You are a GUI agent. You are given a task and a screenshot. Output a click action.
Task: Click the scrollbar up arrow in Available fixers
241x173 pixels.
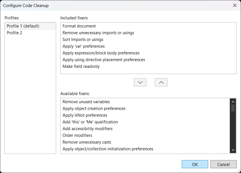click(x=233, y=101)
